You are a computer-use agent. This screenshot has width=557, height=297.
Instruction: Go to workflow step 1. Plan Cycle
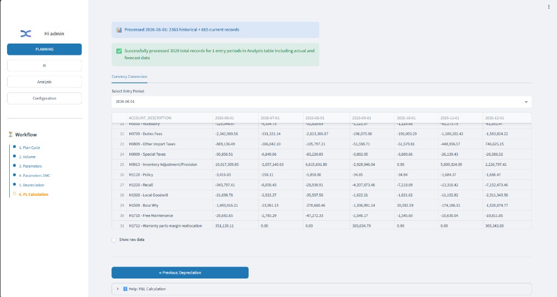click(29, 147)
